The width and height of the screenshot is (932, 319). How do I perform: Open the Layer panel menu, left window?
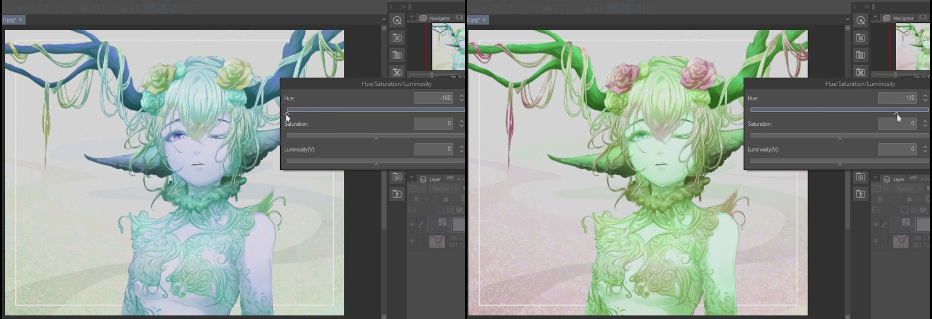[x=411, y=178]
